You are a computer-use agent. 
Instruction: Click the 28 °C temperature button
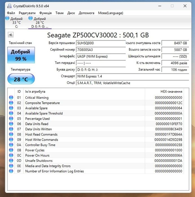tap(21, 79)
